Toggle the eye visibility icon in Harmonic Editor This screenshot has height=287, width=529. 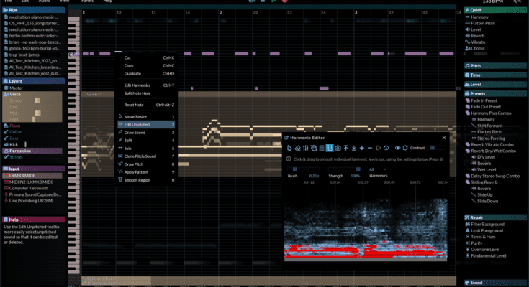click(397, 147)
